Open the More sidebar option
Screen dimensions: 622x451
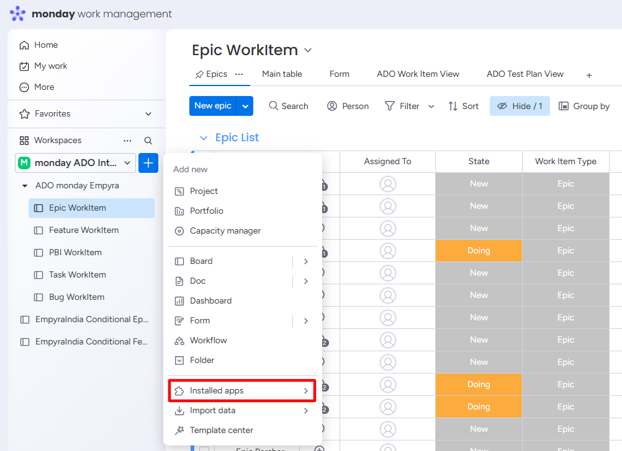[x=37, y=87]
